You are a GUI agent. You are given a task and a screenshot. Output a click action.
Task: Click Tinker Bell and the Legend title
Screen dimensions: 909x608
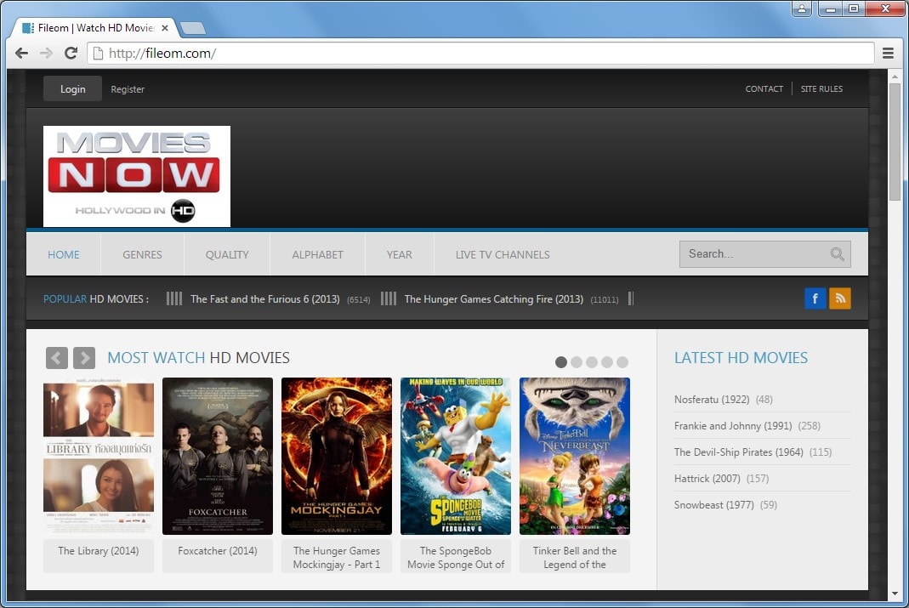(575, 558)
